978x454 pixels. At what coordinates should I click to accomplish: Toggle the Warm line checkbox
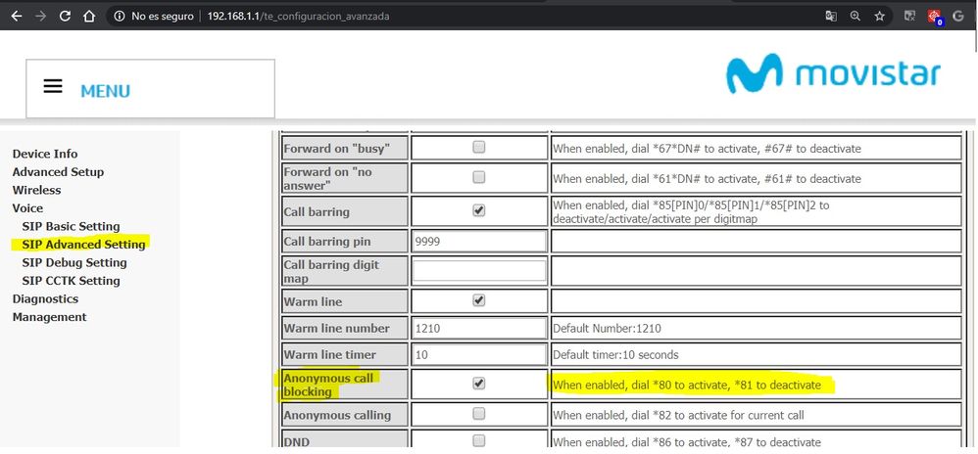pyautogui.click(x=479, y=300)
